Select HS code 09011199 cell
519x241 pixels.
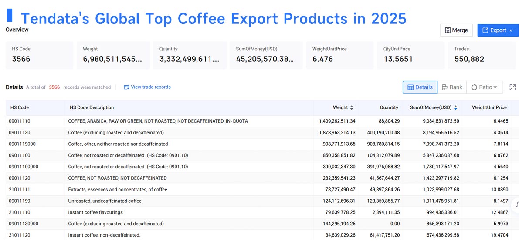tap(35, 201)
